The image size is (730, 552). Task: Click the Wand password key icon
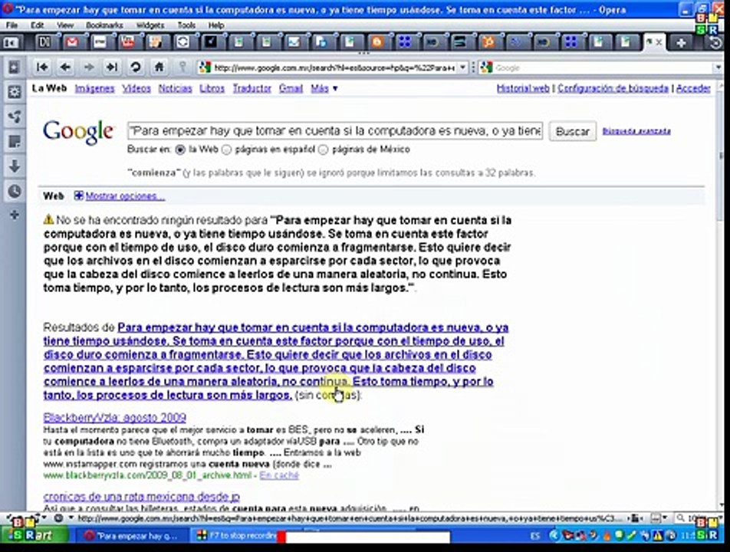(182, 67)
